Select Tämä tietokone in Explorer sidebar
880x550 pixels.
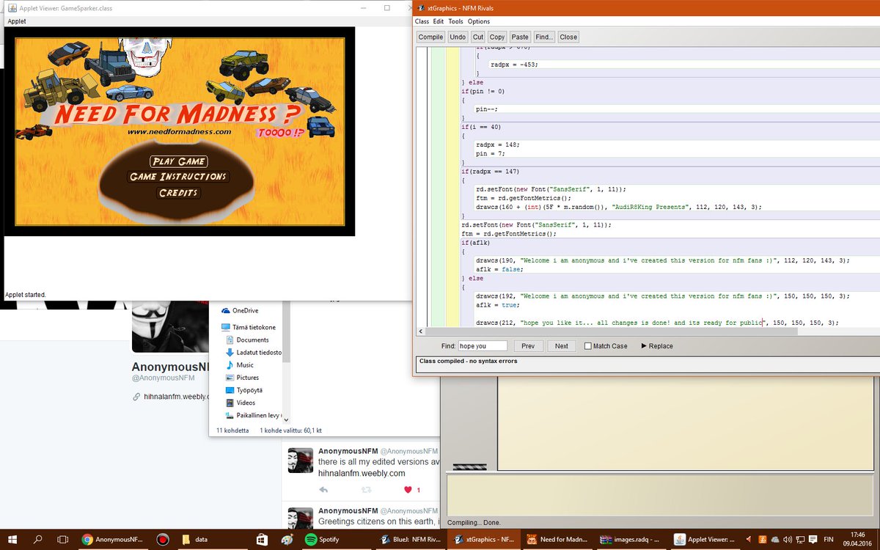click(249, 327)
